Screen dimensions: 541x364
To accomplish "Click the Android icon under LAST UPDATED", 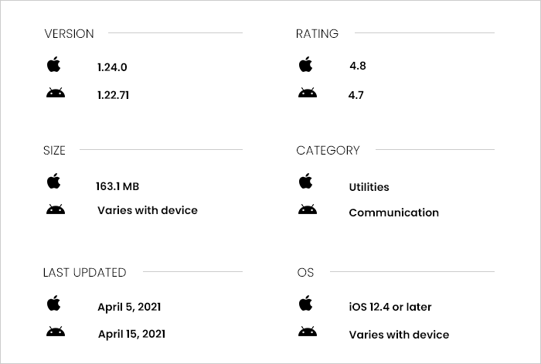I will (56, 332).
